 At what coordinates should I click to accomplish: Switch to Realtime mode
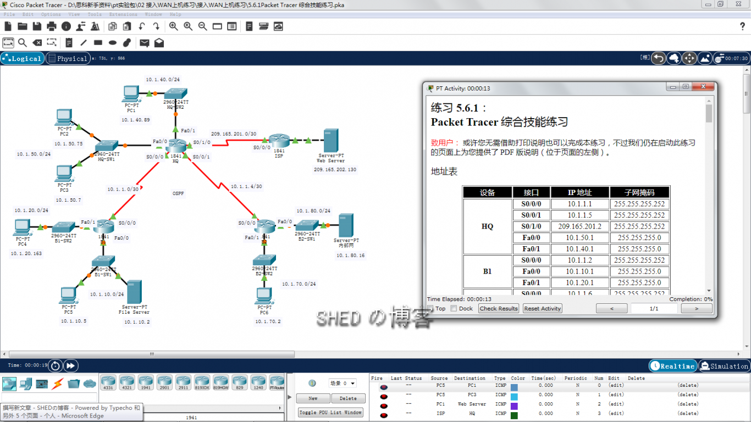click(x=673, y=366)
